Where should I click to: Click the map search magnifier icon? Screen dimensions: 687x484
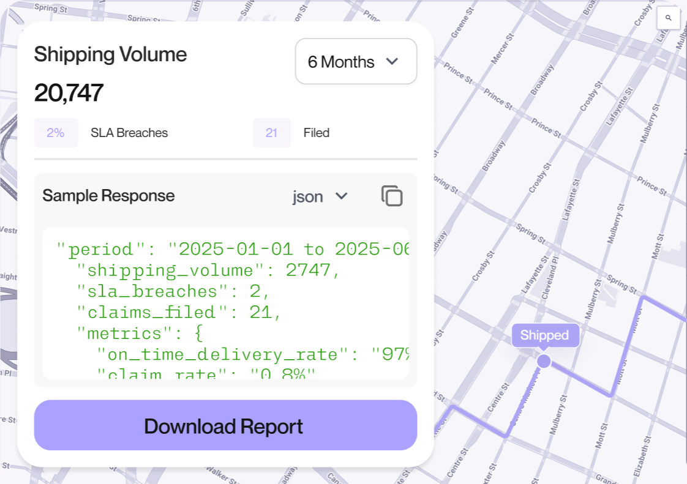[x=668, y=18]
